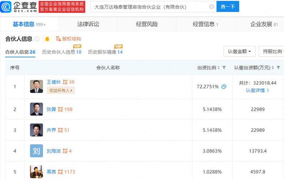The image size is (284, 179).
Task: Clear the search box text
Action: pos(211,7)
